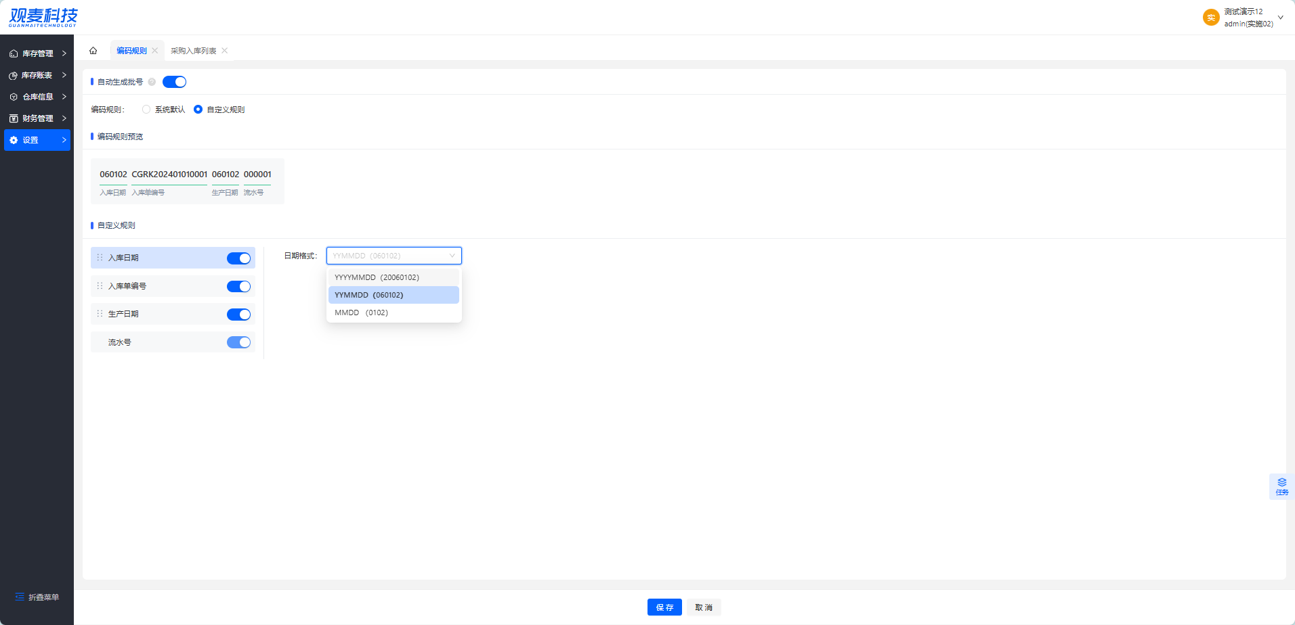Open the 库存账表 menu item
Image resolution: width=1295 pixels, height=625 pixels.
point(37,75)
